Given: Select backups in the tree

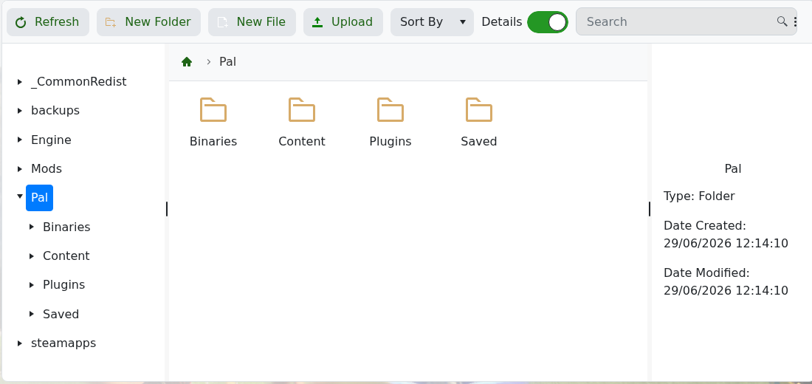Looking at the screenshot, I should (55, 111).
